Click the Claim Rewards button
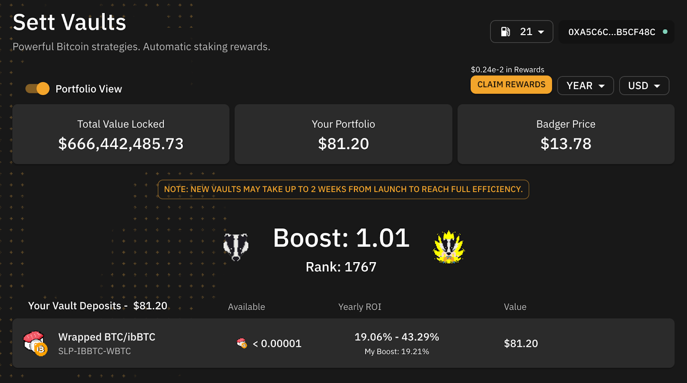The width and height of the screenshot is (687, 383). tap(511, 85)
